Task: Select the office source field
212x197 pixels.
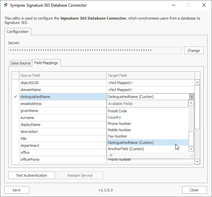Action: click(63, 152)
